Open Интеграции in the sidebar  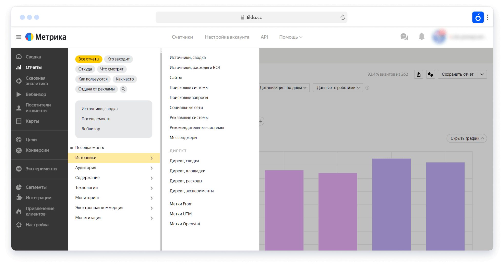[39, 198]
